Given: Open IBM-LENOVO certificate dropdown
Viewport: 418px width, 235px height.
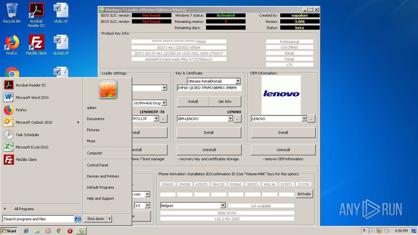Looking at the screenshot, I should [230, 119].
